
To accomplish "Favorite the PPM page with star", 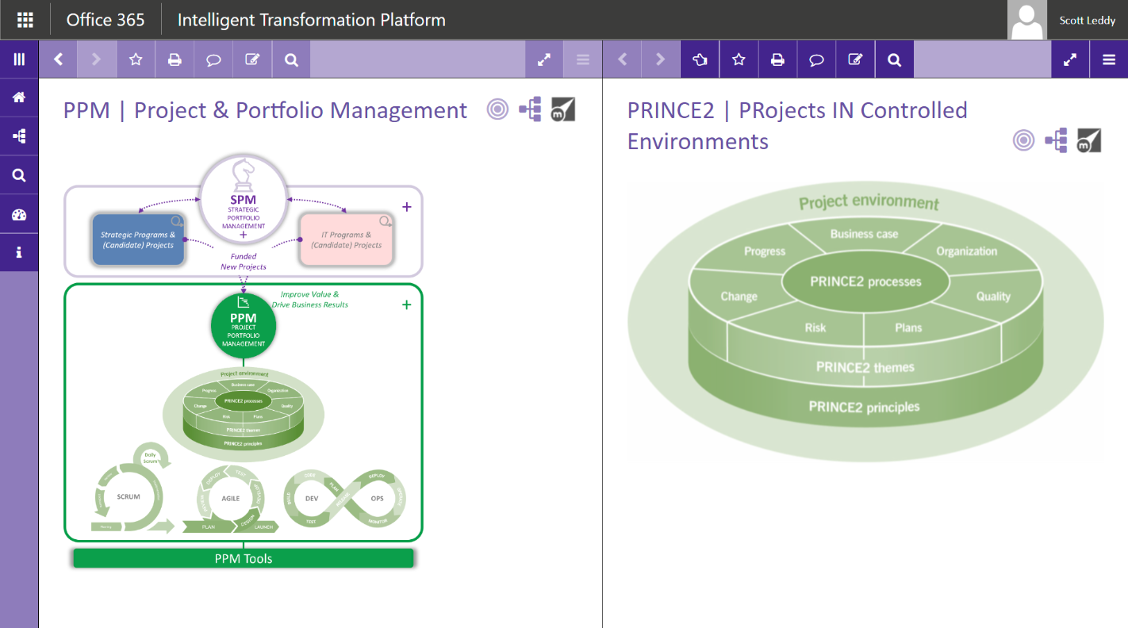I will (136, 59).
